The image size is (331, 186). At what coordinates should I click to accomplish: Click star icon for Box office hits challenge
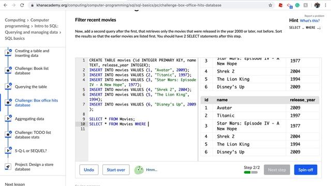click(8, 102)
